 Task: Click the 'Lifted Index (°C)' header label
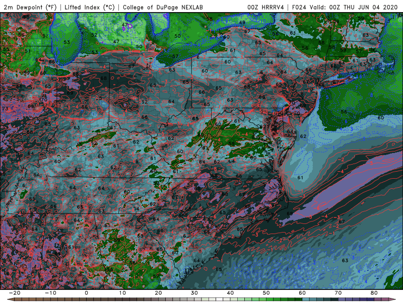click(90, 7)
